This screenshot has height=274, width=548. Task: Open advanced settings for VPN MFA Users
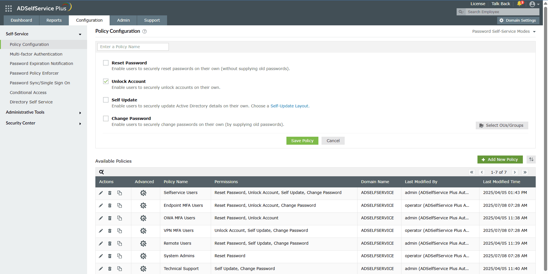point(143,231)
